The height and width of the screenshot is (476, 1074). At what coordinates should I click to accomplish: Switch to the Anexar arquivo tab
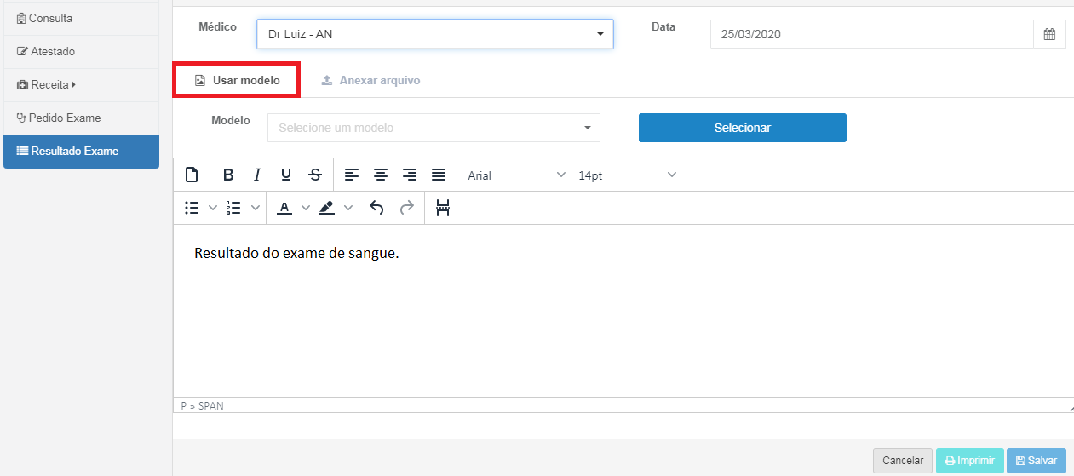coord(370,81)
